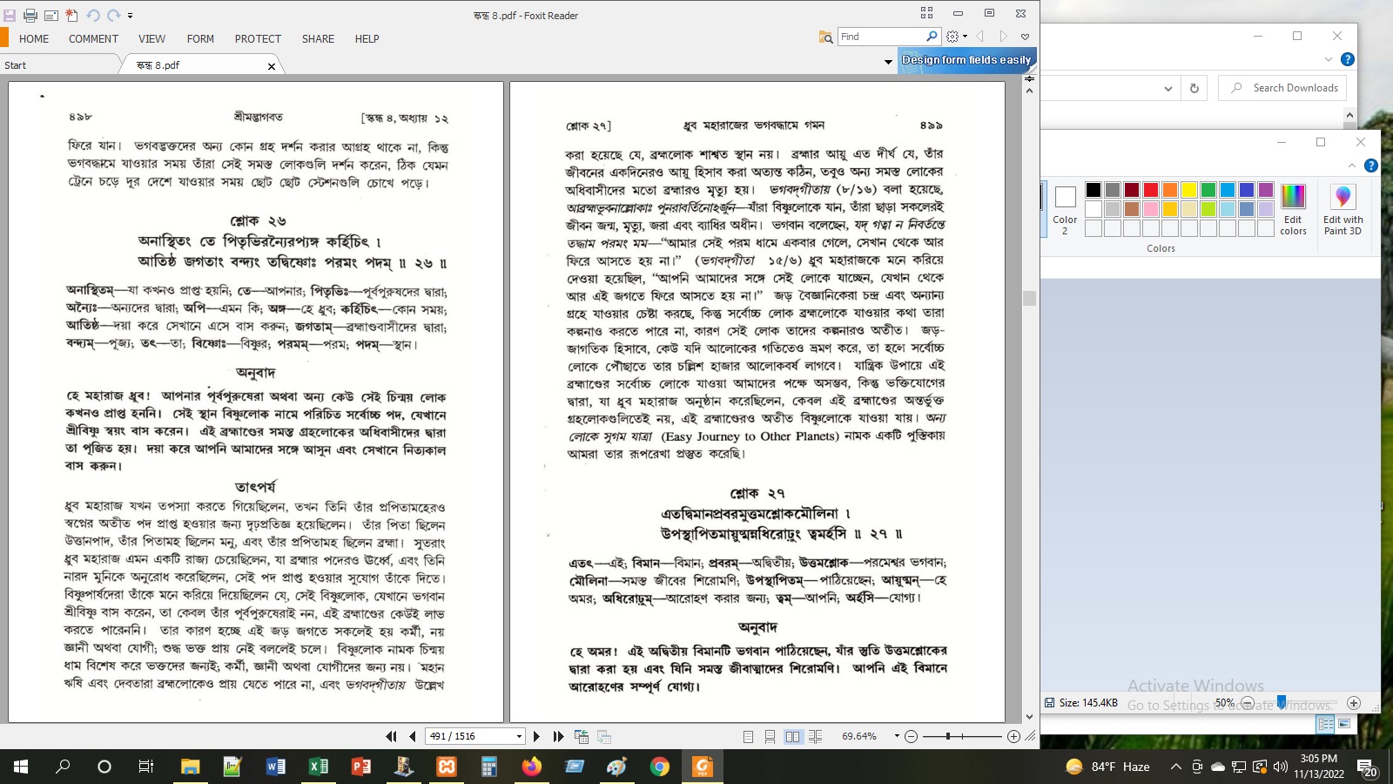Open Google Chrome from the taskbar
Viewport: 1393px width, 784px height.
coord(659,767)
